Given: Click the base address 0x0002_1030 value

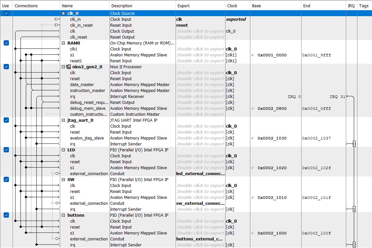Looking at the screenshot, I should coord(272,138).
